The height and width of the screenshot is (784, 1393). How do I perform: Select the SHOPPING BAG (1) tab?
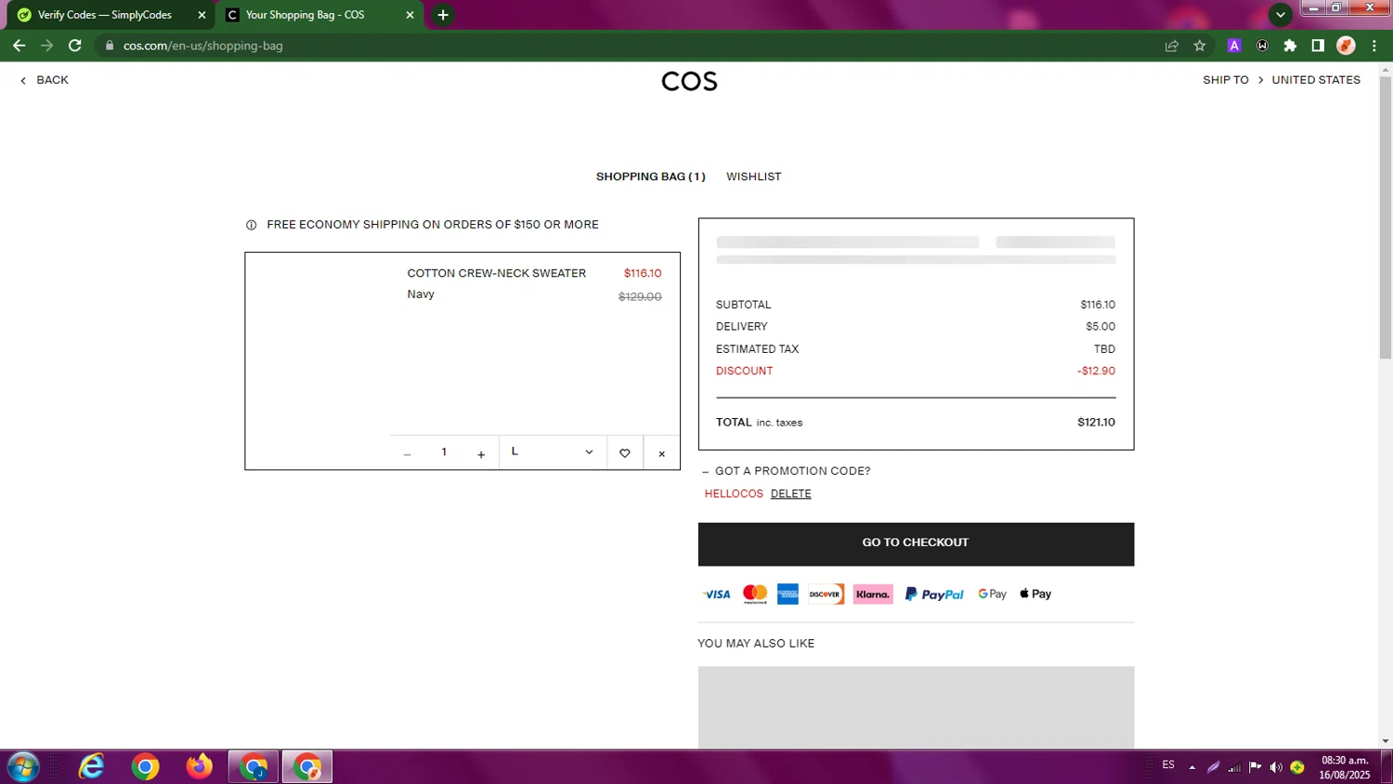coord(651,176)
